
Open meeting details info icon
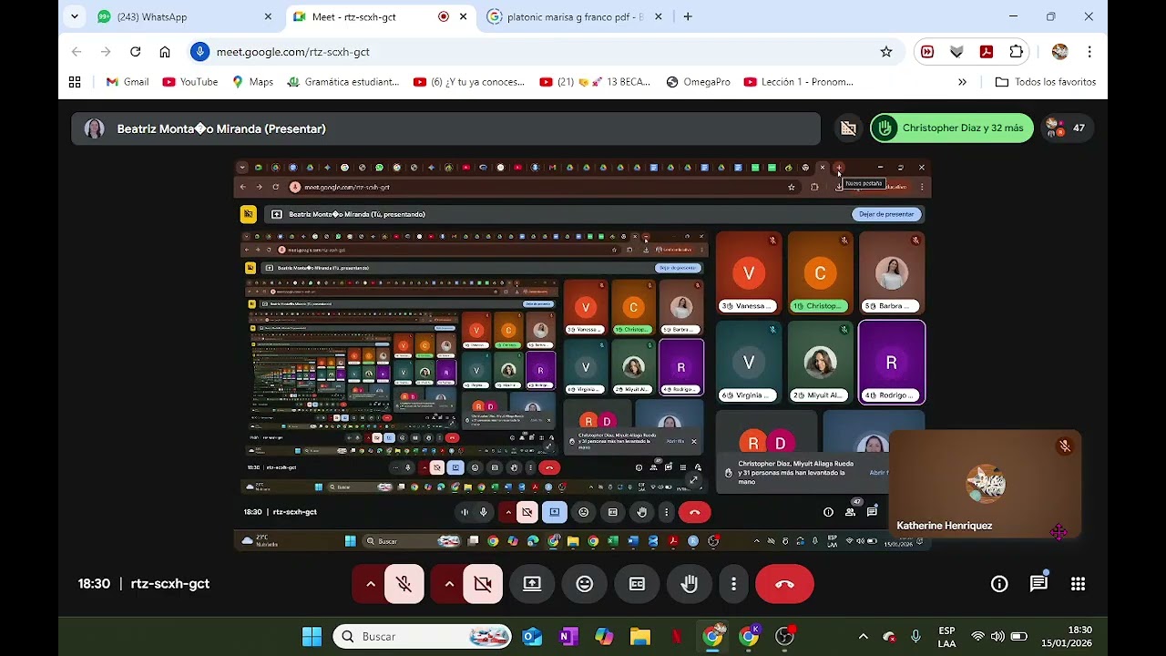999,584
